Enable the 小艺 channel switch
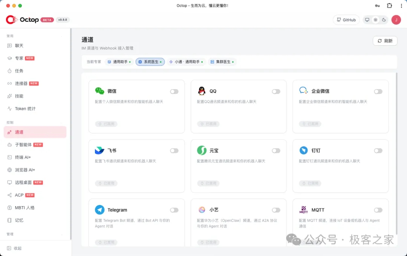 coord(276,210)
